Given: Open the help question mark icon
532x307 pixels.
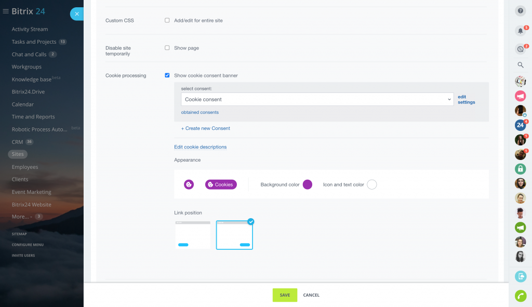Looking at the screenshot, I should point(520,11).
